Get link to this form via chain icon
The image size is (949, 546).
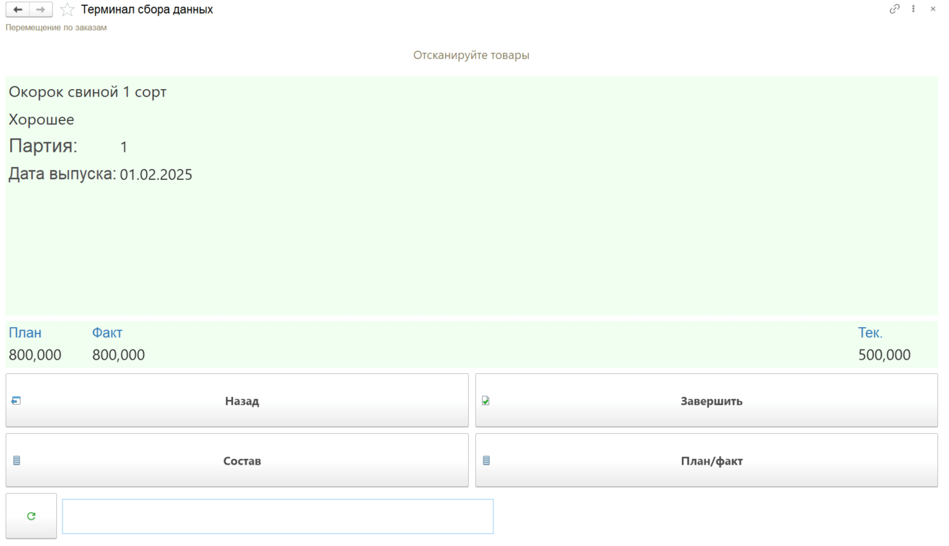pyautogui.click(x=895, y=9)
